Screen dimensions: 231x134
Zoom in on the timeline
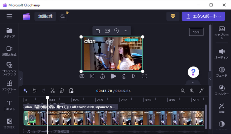pos(192,91)
